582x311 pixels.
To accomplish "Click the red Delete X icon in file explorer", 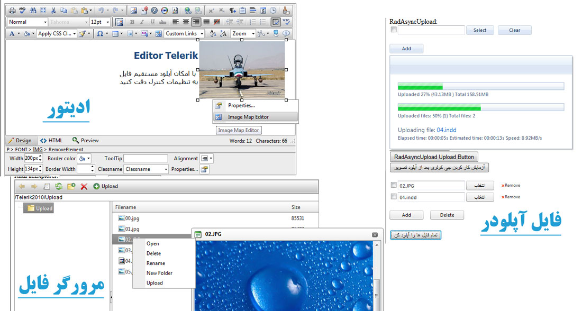I will (84, 186).
